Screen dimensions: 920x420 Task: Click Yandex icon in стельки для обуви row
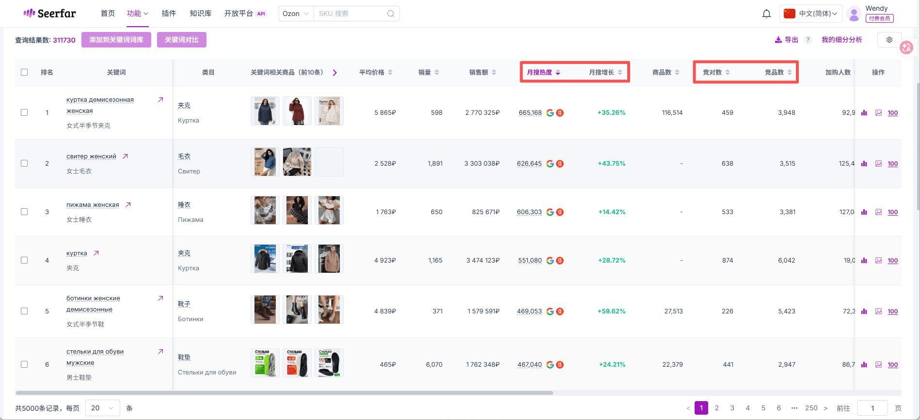click(560, 365)
